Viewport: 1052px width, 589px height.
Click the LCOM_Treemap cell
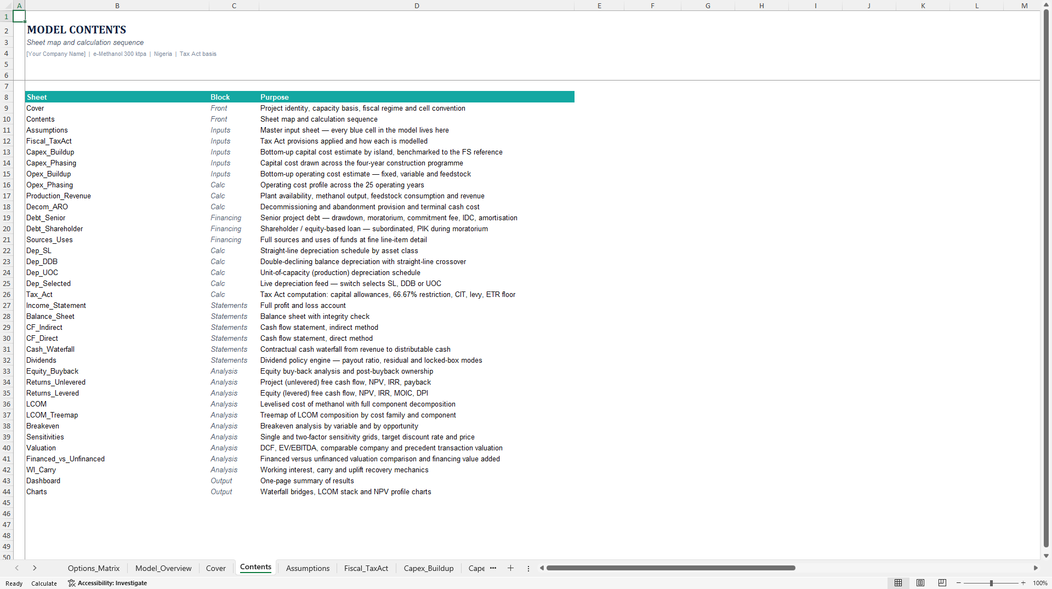pyautogui.click(x=117, y=415)
